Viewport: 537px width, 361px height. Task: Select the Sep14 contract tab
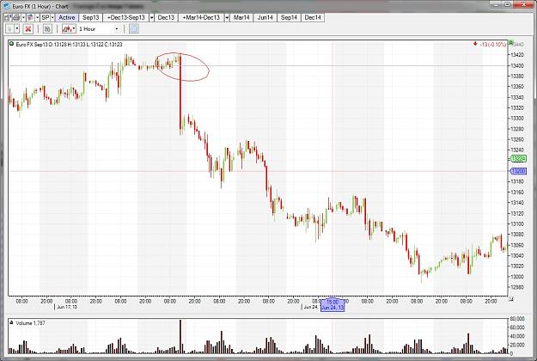point(289,17)
